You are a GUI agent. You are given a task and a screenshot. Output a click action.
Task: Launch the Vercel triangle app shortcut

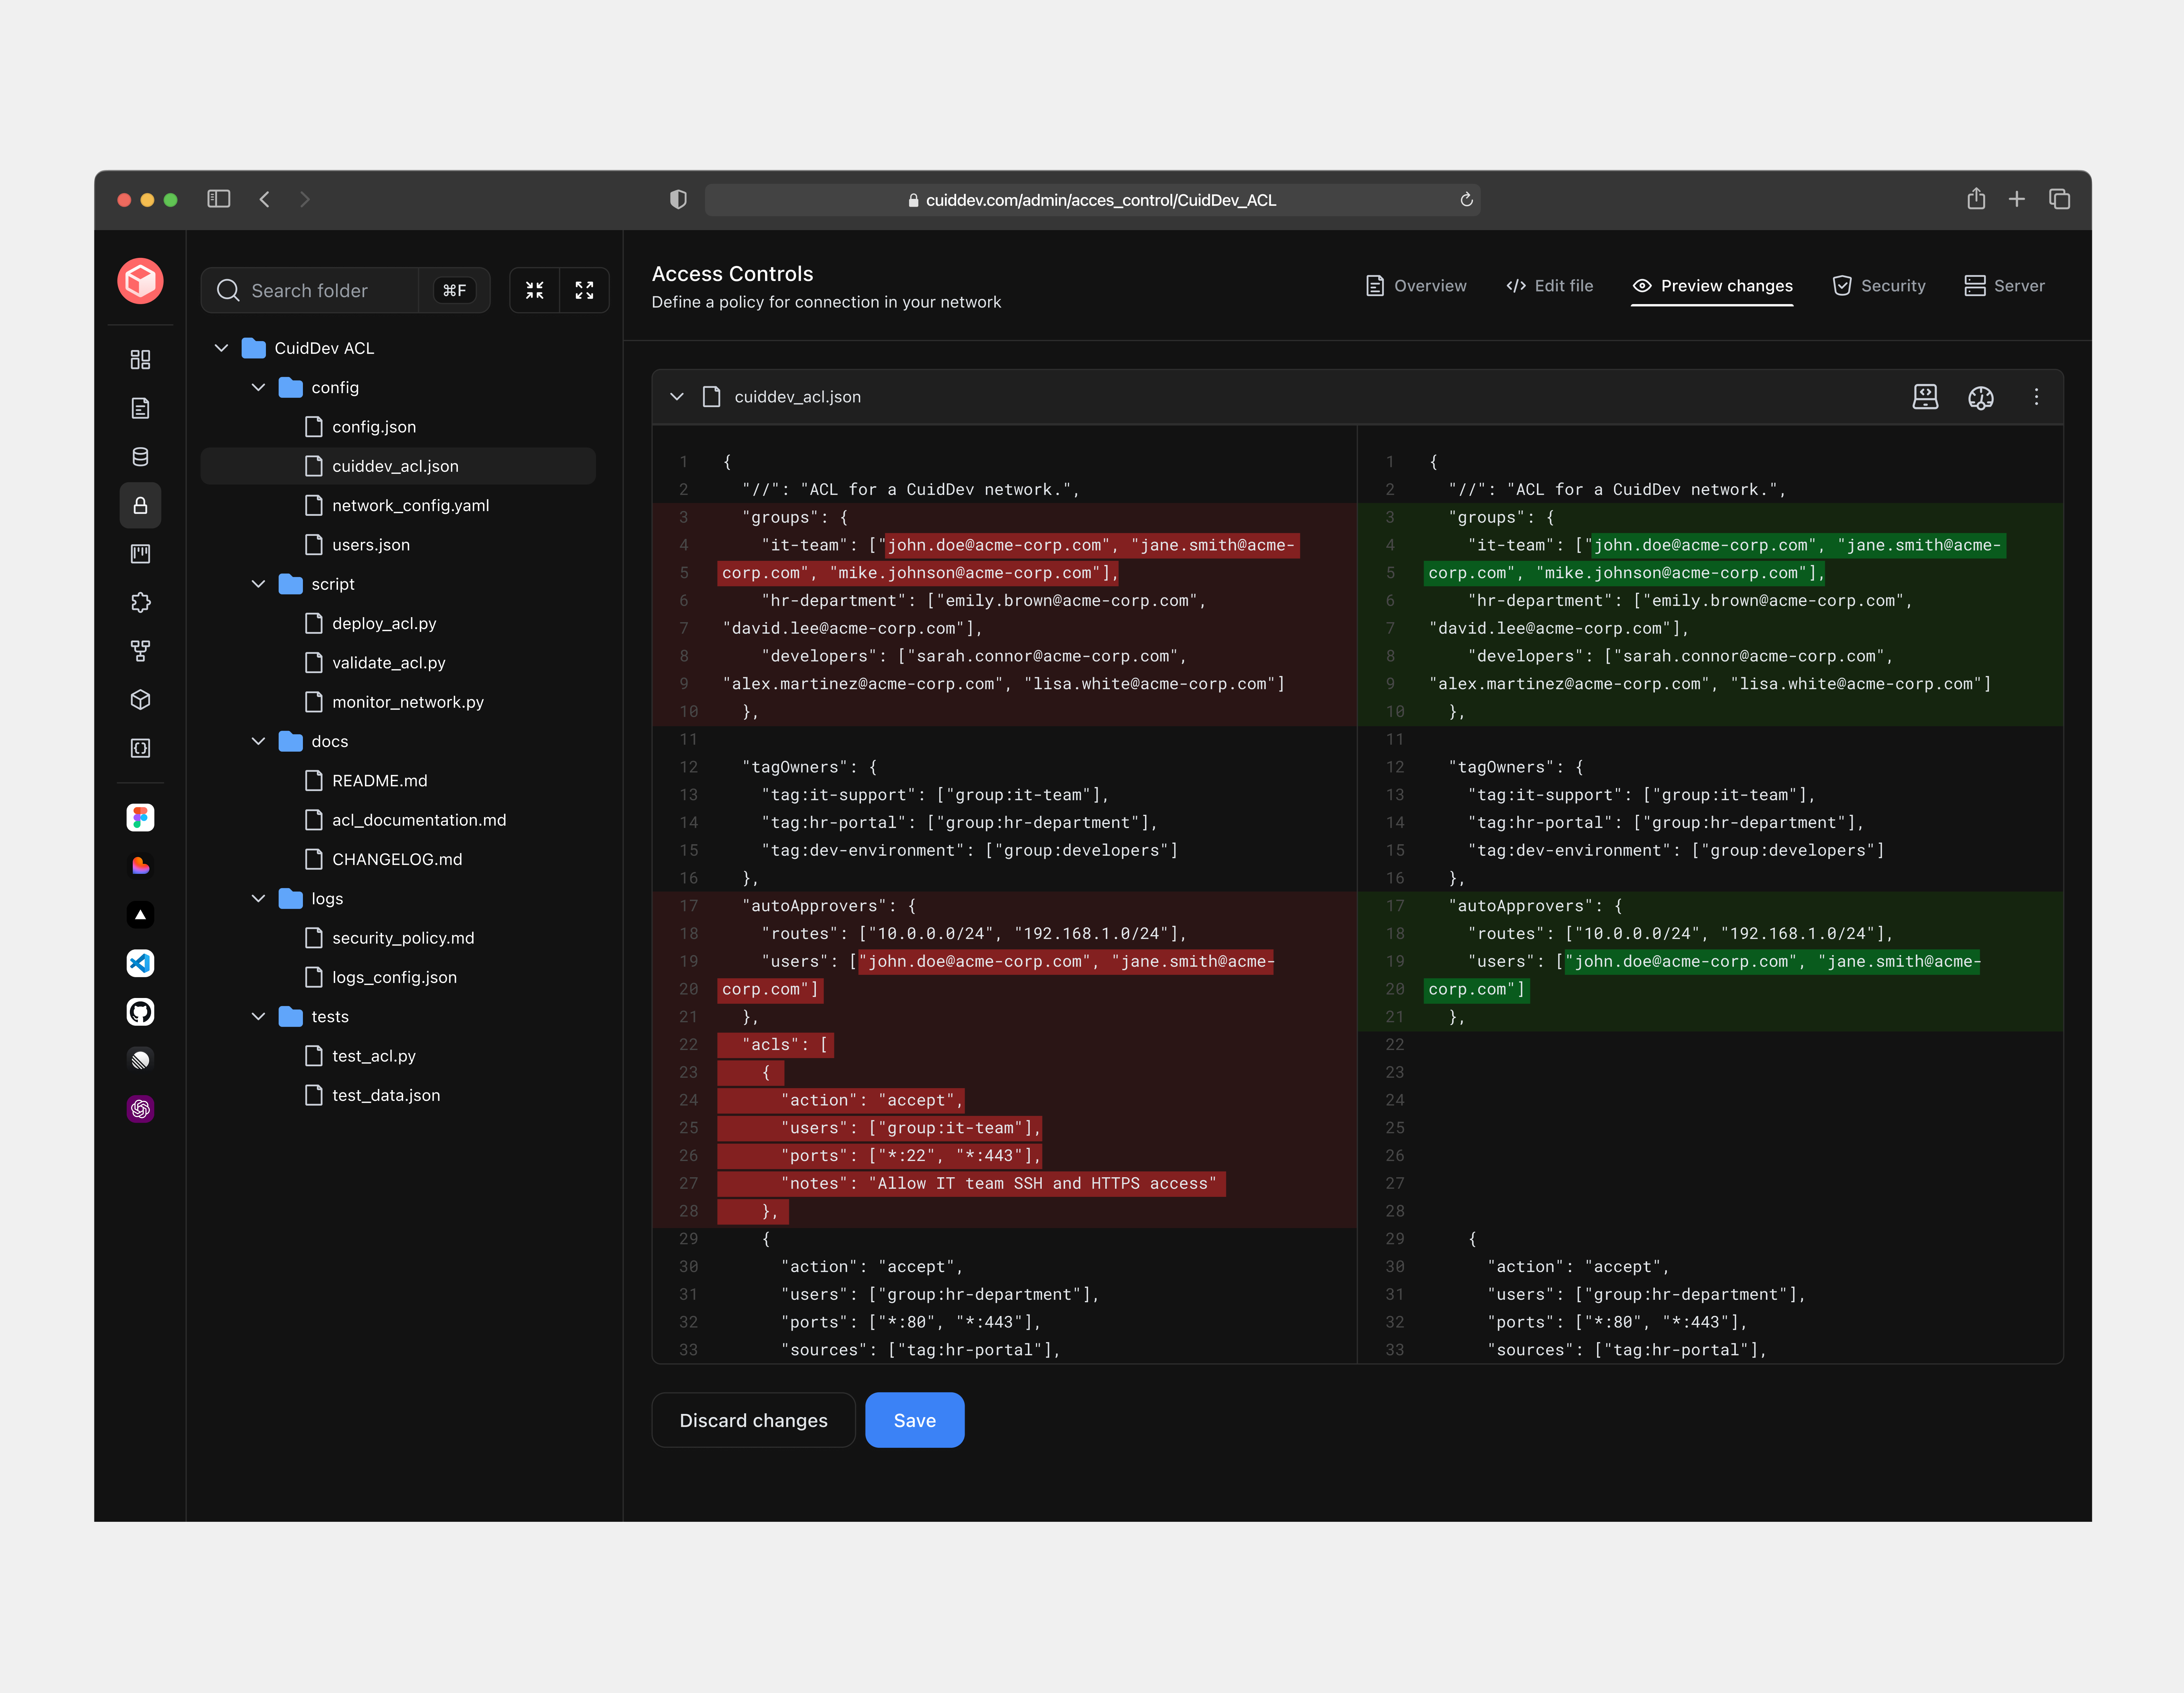(x=140, y=915)
